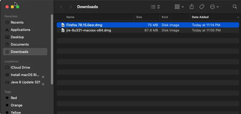Screen dimensions: 241x114
Task: Sort by the Size column header
Action: pyautogui.click(x=139, y=17)
